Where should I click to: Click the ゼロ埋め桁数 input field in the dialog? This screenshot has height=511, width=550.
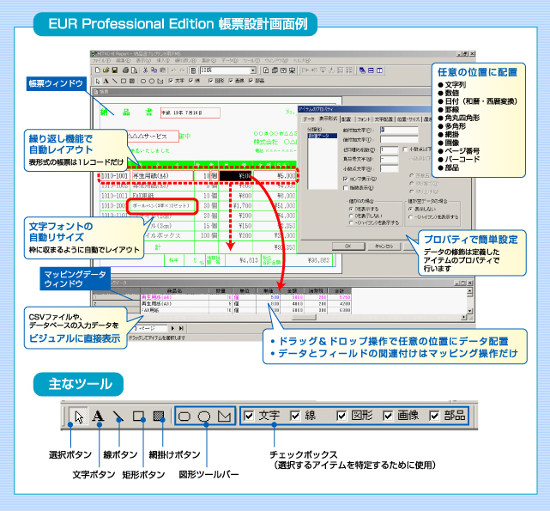(x=389, y=150)
